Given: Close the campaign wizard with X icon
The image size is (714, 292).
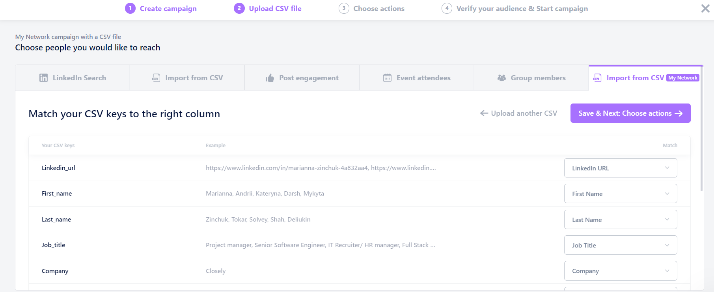Looking at the screenshot, I should pyautogui.click(x=705, y=8).
